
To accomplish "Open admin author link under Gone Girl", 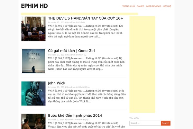I will [72, 55].
